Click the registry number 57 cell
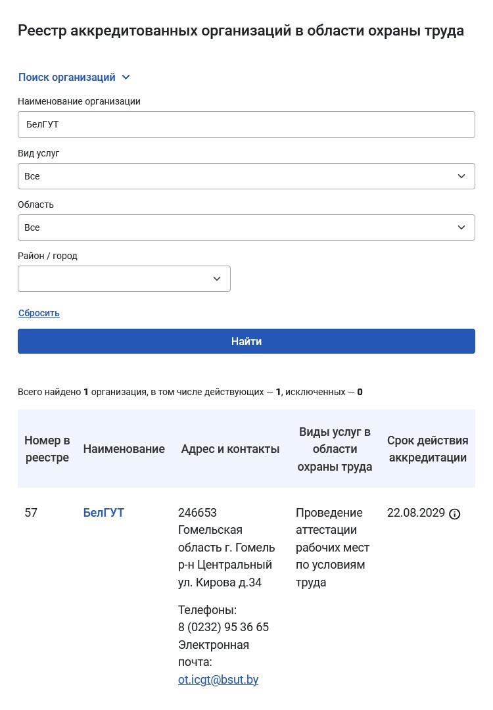 [31, 513]
